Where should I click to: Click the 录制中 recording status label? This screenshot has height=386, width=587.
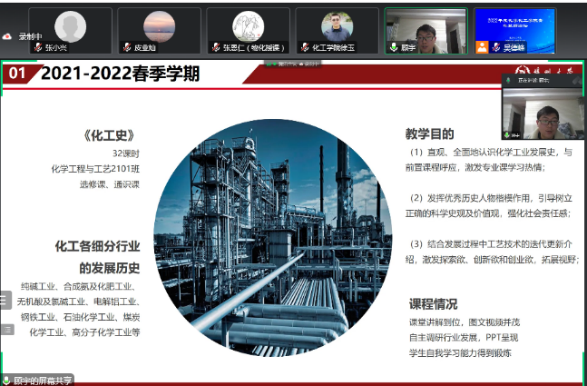(32, 36)
